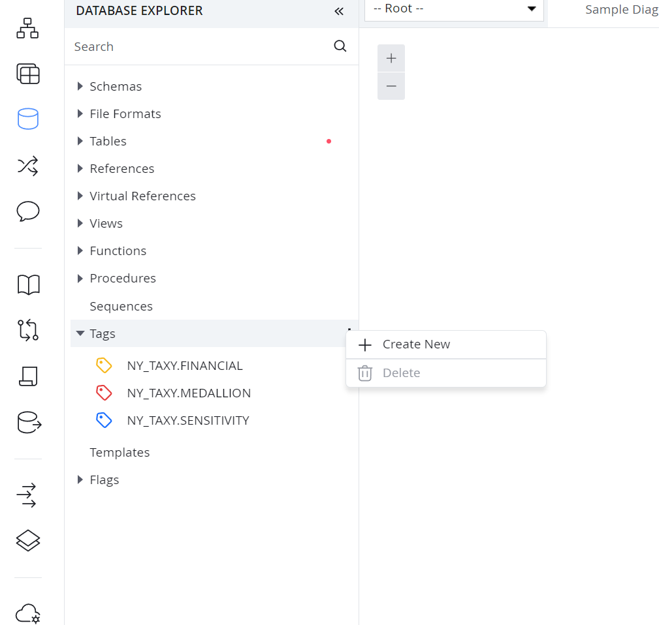Click the search magnifier icon
The height and width of the screenshot is (625, 659).
coord(340,46)
